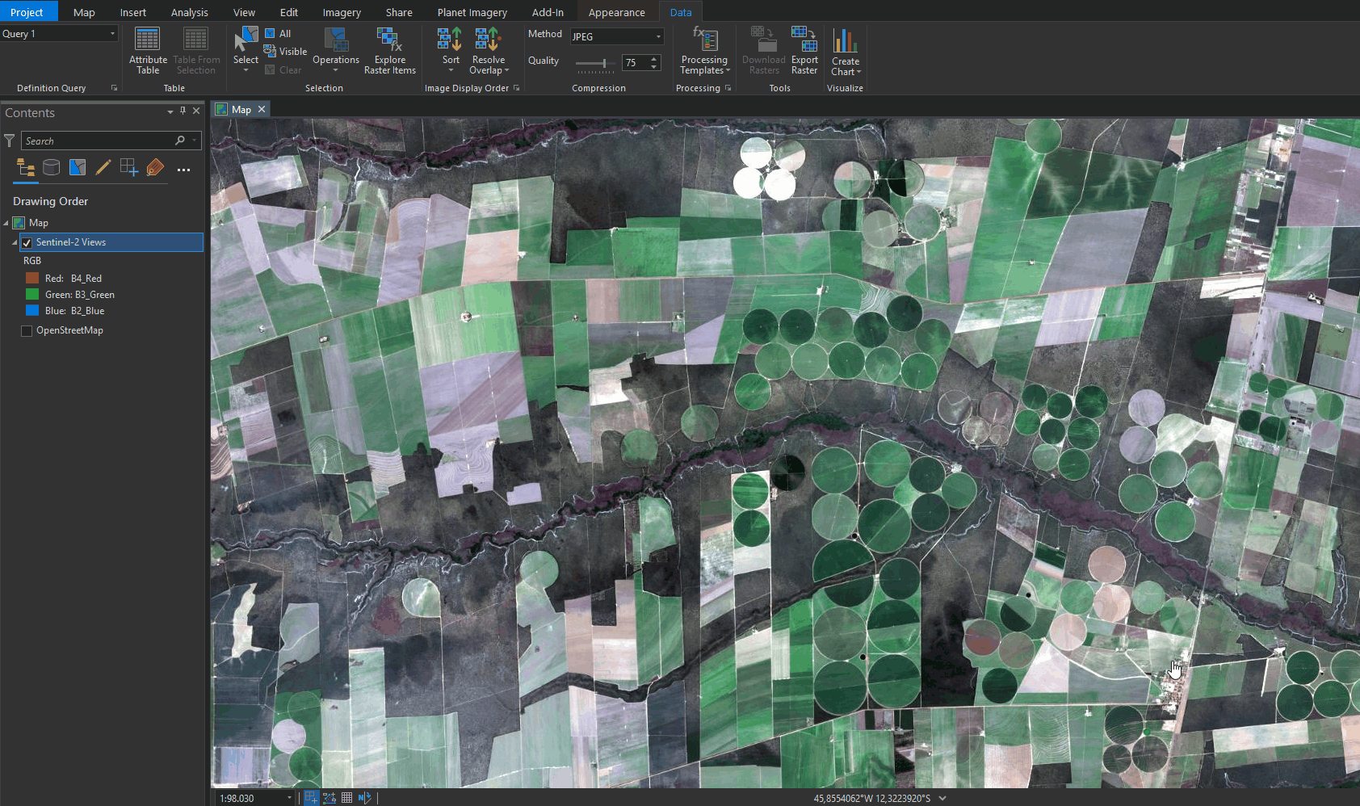Switch to the Add-In ribbon tab
Image resolution: width=1360 pixels, height=806 pixels.
(x=548, y=12)
